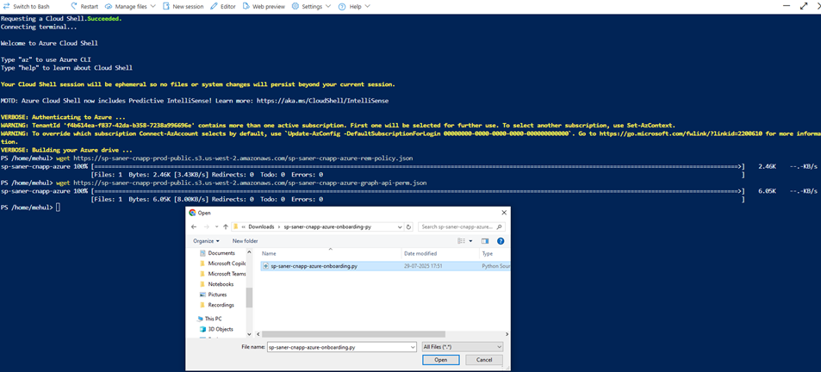Expand the File name dropdown arrow
The image size is (821, 372).
pos(414,347)
